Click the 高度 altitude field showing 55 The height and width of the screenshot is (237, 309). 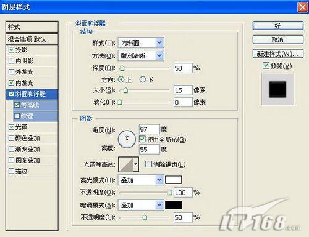pyautogui.click(x=150, y=149)
